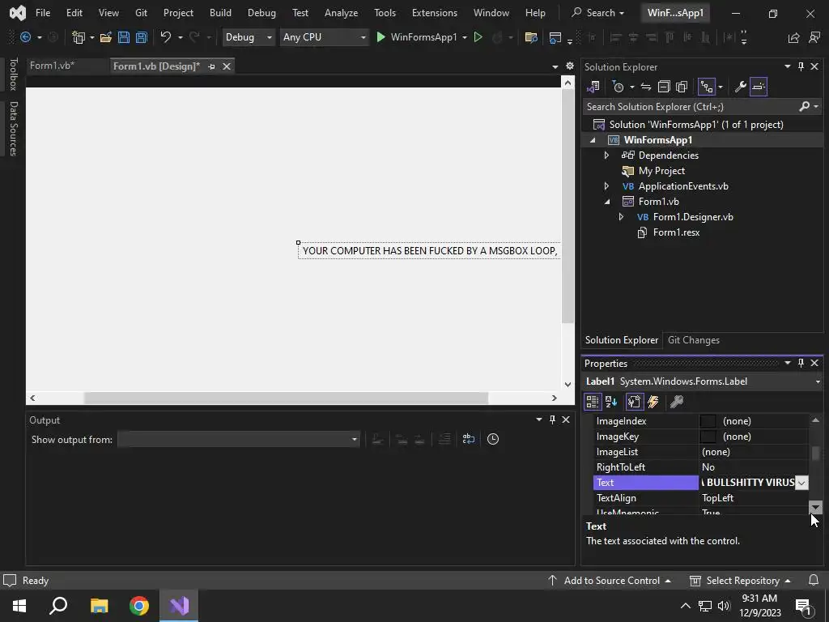Image resolution: width=829 pixels, height=622 pixels.
Task: Collapse the Form1.vb node
Action: [x=606, y=202]
